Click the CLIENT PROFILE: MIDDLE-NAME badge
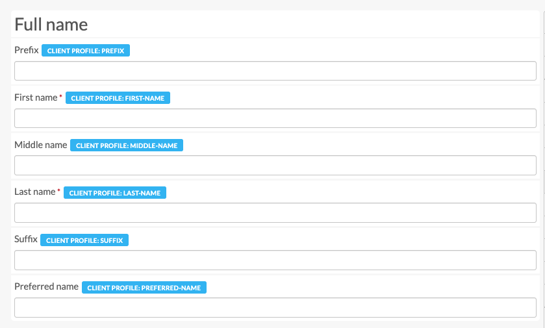Viewport: 545px width, 328px height. click(x=127, y=146)
